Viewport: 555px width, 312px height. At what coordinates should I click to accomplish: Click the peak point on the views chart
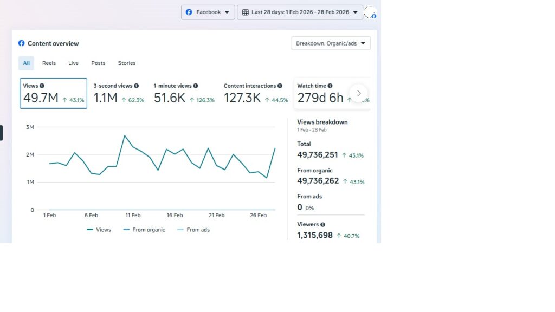125,135
